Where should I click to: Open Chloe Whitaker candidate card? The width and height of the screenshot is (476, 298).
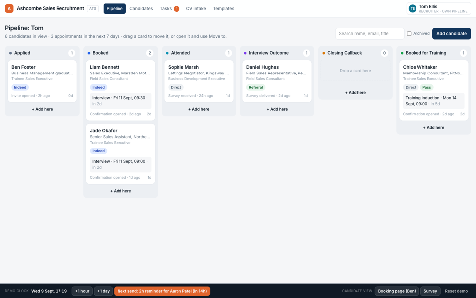pyautogui.click(x=434, y=90)
